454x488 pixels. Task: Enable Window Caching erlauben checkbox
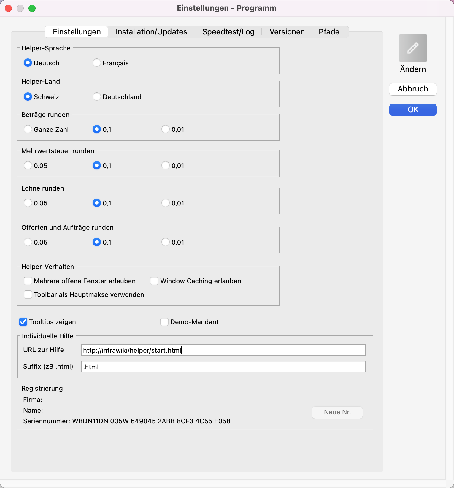(x=154, y=281)
